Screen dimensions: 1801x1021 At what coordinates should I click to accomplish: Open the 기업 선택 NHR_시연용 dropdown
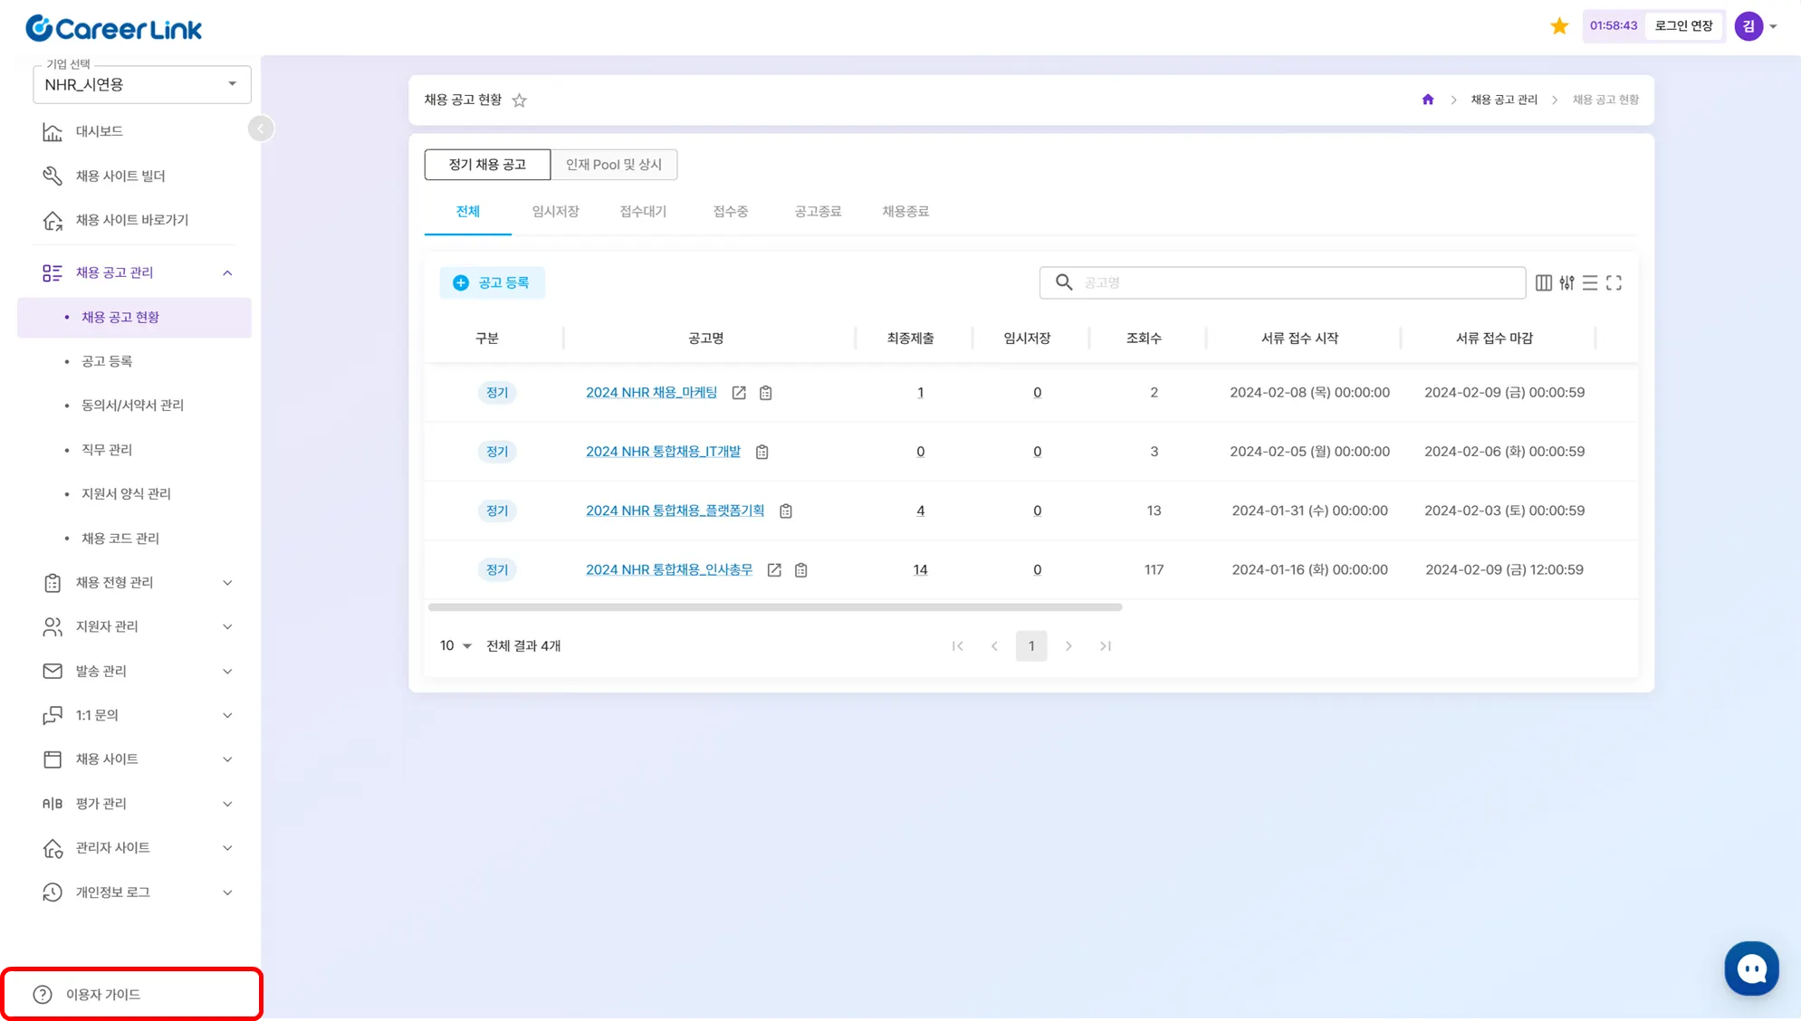(142, 84)
